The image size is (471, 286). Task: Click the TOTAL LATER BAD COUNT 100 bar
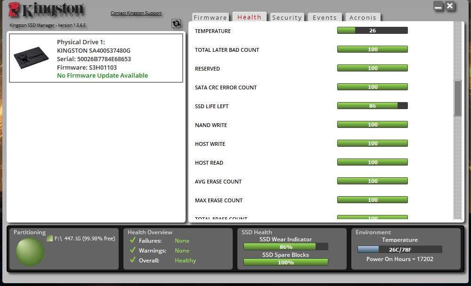tap(373, 49)
